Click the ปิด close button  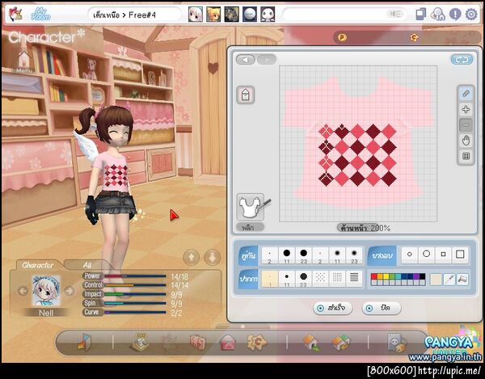point(382,308)
